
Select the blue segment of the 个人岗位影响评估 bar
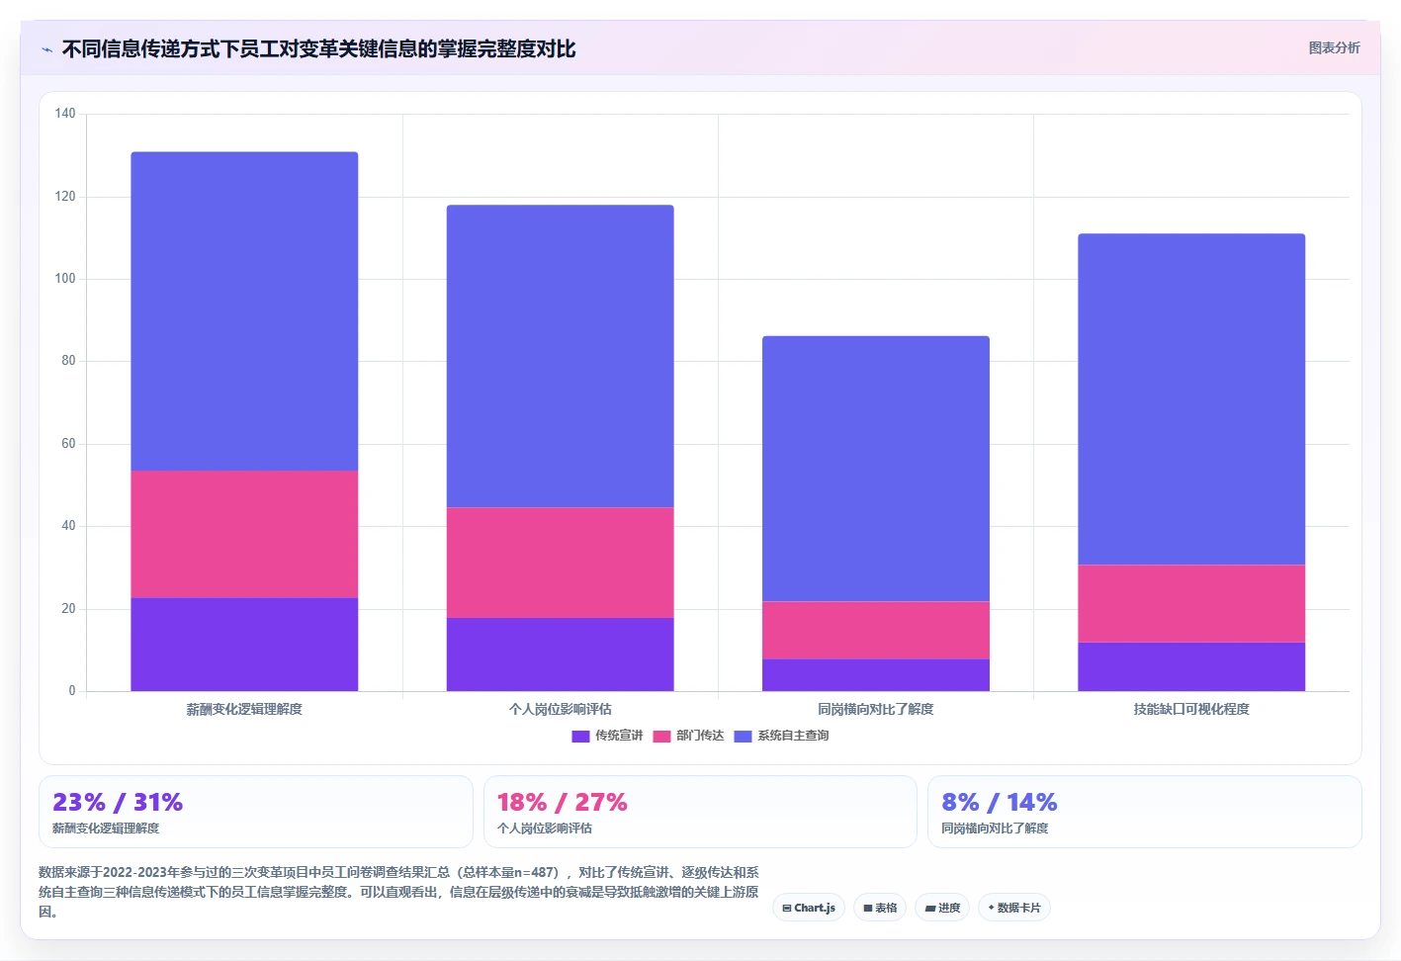[x=560, y=357]
